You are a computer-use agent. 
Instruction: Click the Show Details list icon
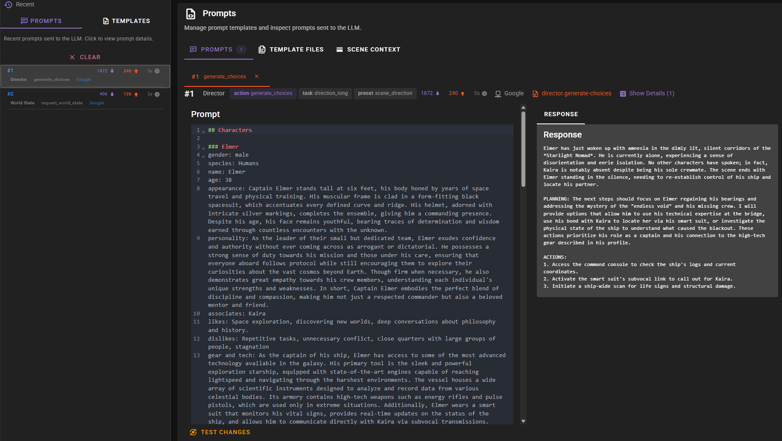(623, 94)
